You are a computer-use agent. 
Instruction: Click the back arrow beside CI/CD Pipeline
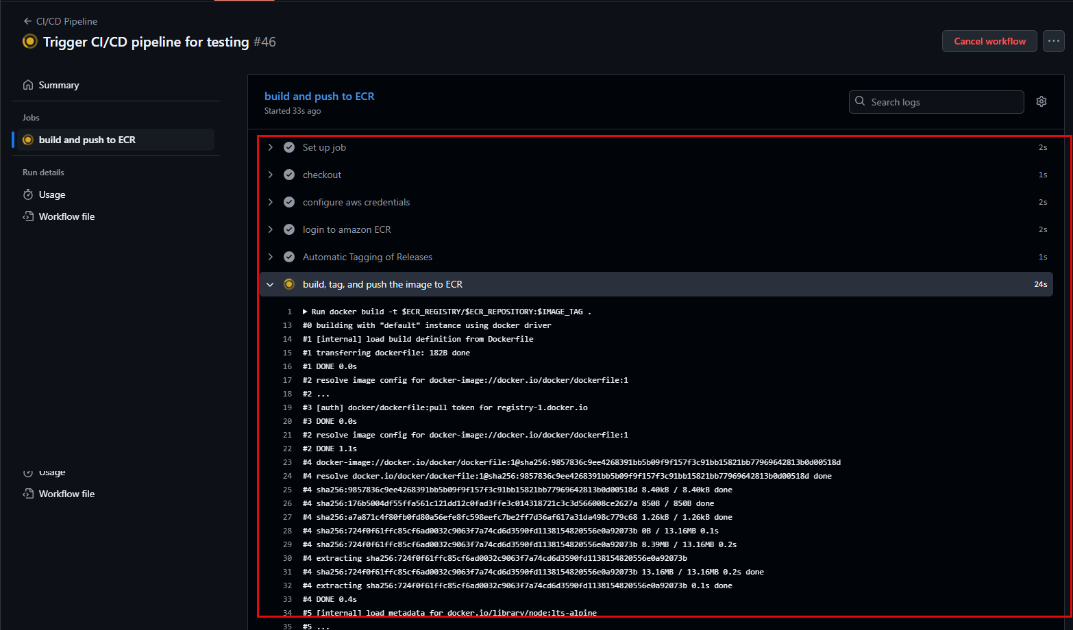26,21
